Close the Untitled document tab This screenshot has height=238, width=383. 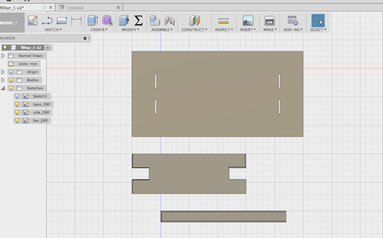[118, 8]
